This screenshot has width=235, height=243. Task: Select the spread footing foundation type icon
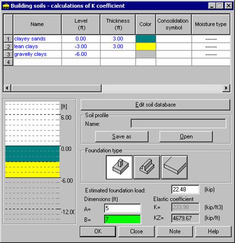(x=119, y=167)
